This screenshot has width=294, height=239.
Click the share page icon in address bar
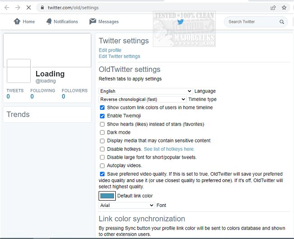point(273,8)
